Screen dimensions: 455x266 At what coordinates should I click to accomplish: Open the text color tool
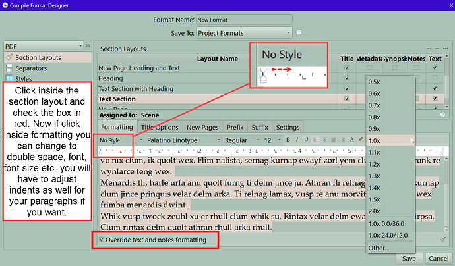point(351,140)
